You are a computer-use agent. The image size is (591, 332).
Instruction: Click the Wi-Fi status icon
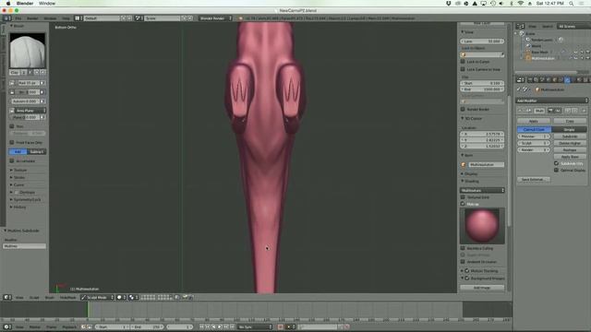tap(521, 4)
